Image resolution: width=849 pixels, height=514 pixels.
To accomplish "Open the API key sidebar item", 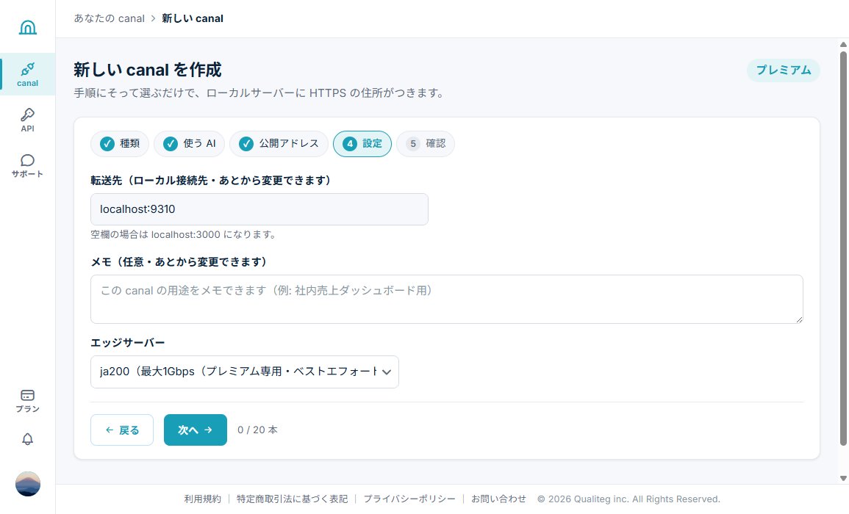I will (x=28, y=120).
